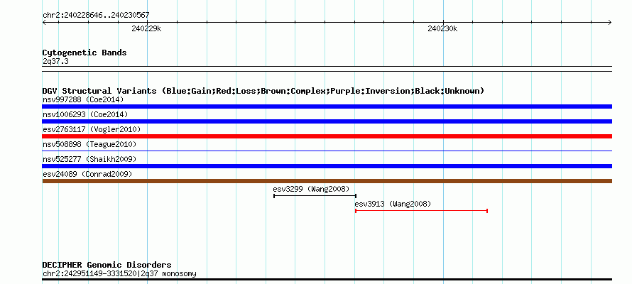Click the red esv2763117 (Vogler2010) loss bar
The height and width of the screenshot is (284, 632).
click(327, 136)
